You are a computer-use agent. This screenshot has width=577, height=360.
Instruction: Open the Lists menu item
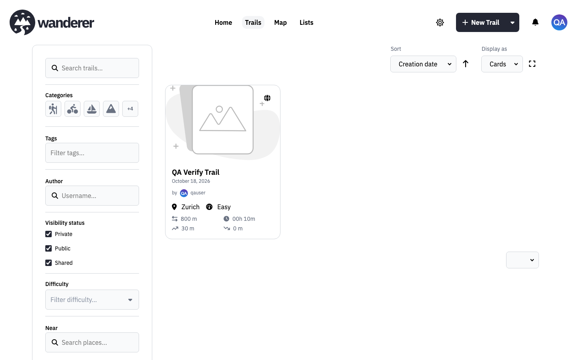point(307,22)
